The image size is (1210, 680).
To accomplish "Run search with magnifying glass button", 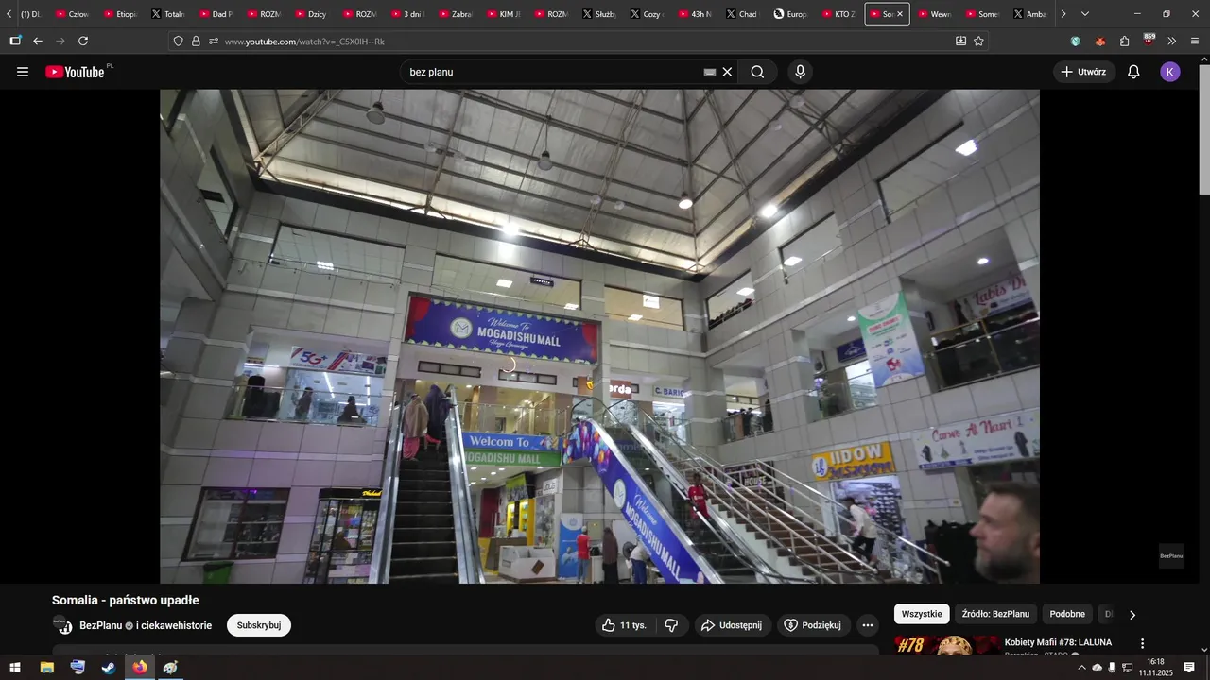I will 757,72.
